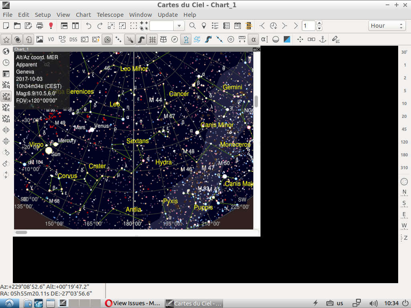
Task: Toggle star display button
Action: pos(6,40)
